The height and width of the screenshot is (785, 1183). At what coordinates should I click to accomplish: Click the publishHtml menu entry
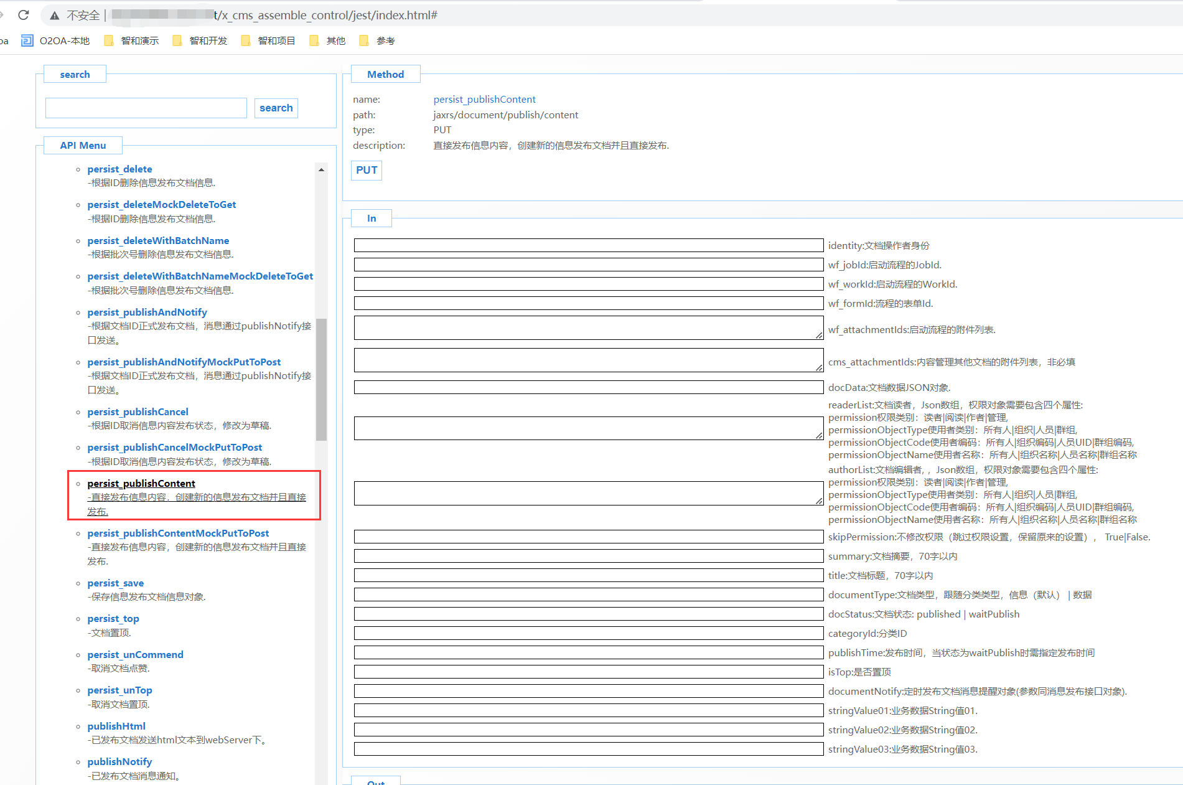[x=116, y=726]
